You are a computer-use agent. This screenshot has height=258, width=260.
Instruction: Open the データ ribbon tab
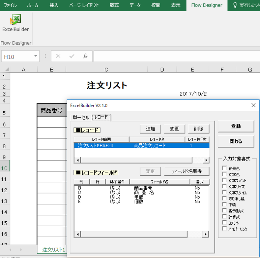coord(135,5)
